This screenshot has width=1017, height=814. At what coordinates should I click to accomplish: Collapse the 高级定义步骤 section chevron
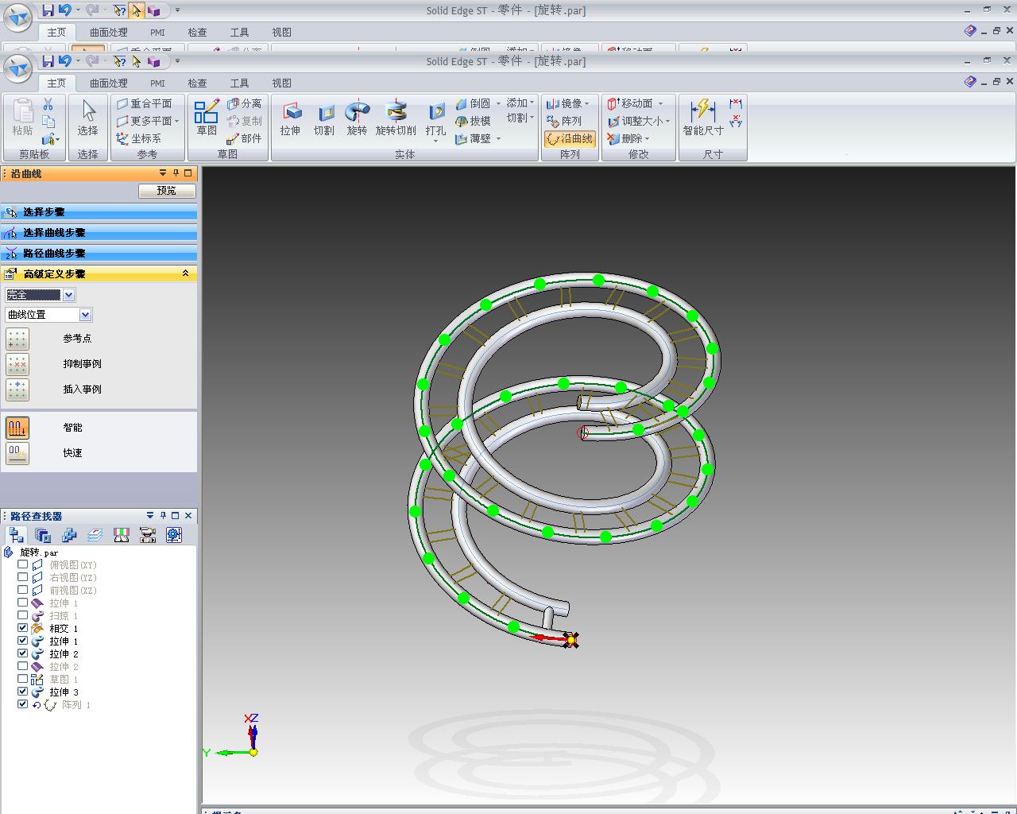186,273
